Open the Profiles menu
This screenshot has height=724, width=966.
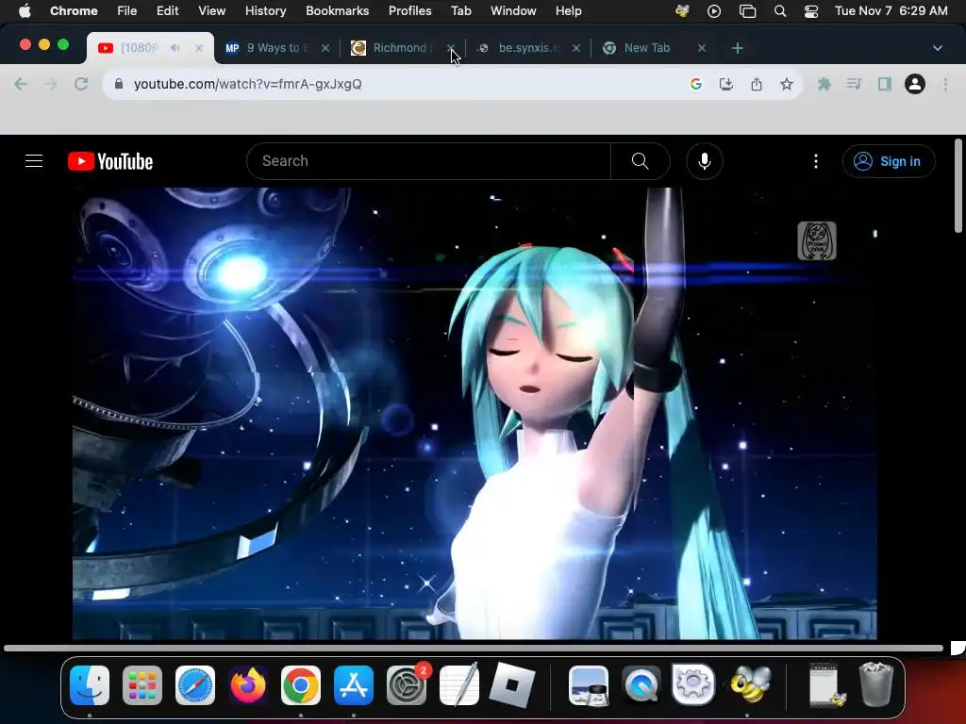pyautogui.click(x=409, y=11)
